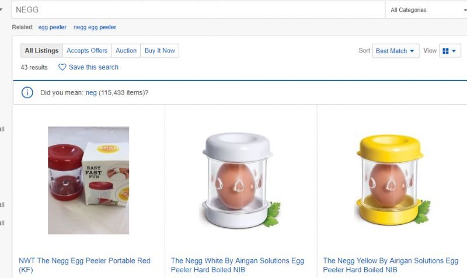Click the NEGG search input field
This screenshot has width=467, height=278.
click(198, 10)
